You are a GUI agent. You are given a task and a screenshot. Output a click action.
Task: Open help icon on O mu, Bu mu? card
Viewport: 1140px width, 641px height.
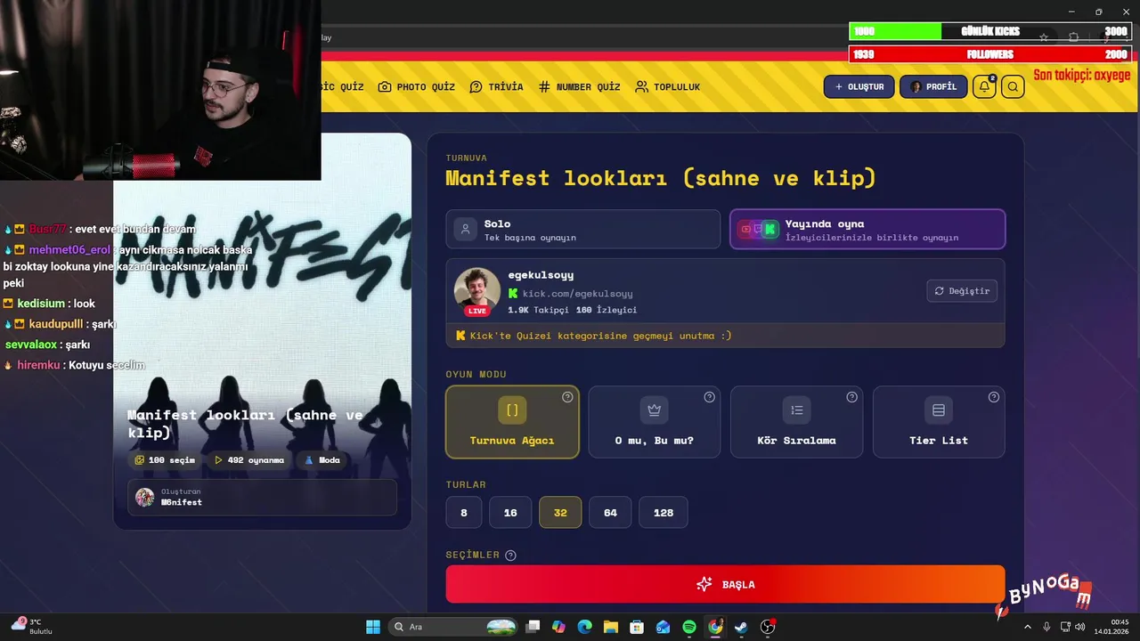click(710, 397)
